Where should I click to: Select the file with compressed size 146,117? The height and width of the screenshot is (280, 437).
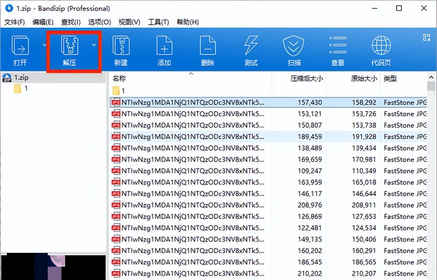[x=268, y=194]
